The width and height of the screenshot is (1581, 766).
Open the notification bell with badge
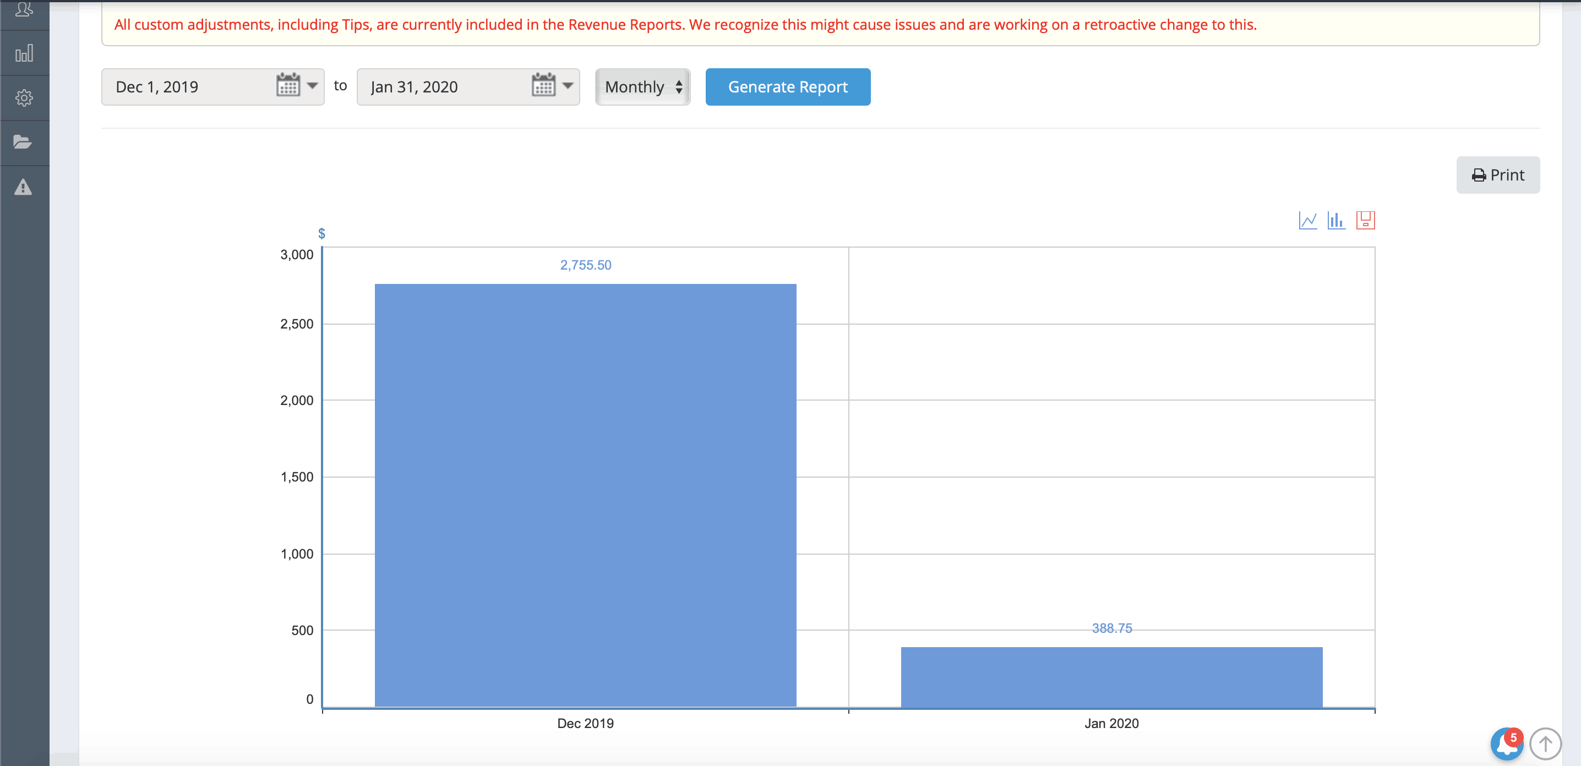click(x=1507, y=744)
